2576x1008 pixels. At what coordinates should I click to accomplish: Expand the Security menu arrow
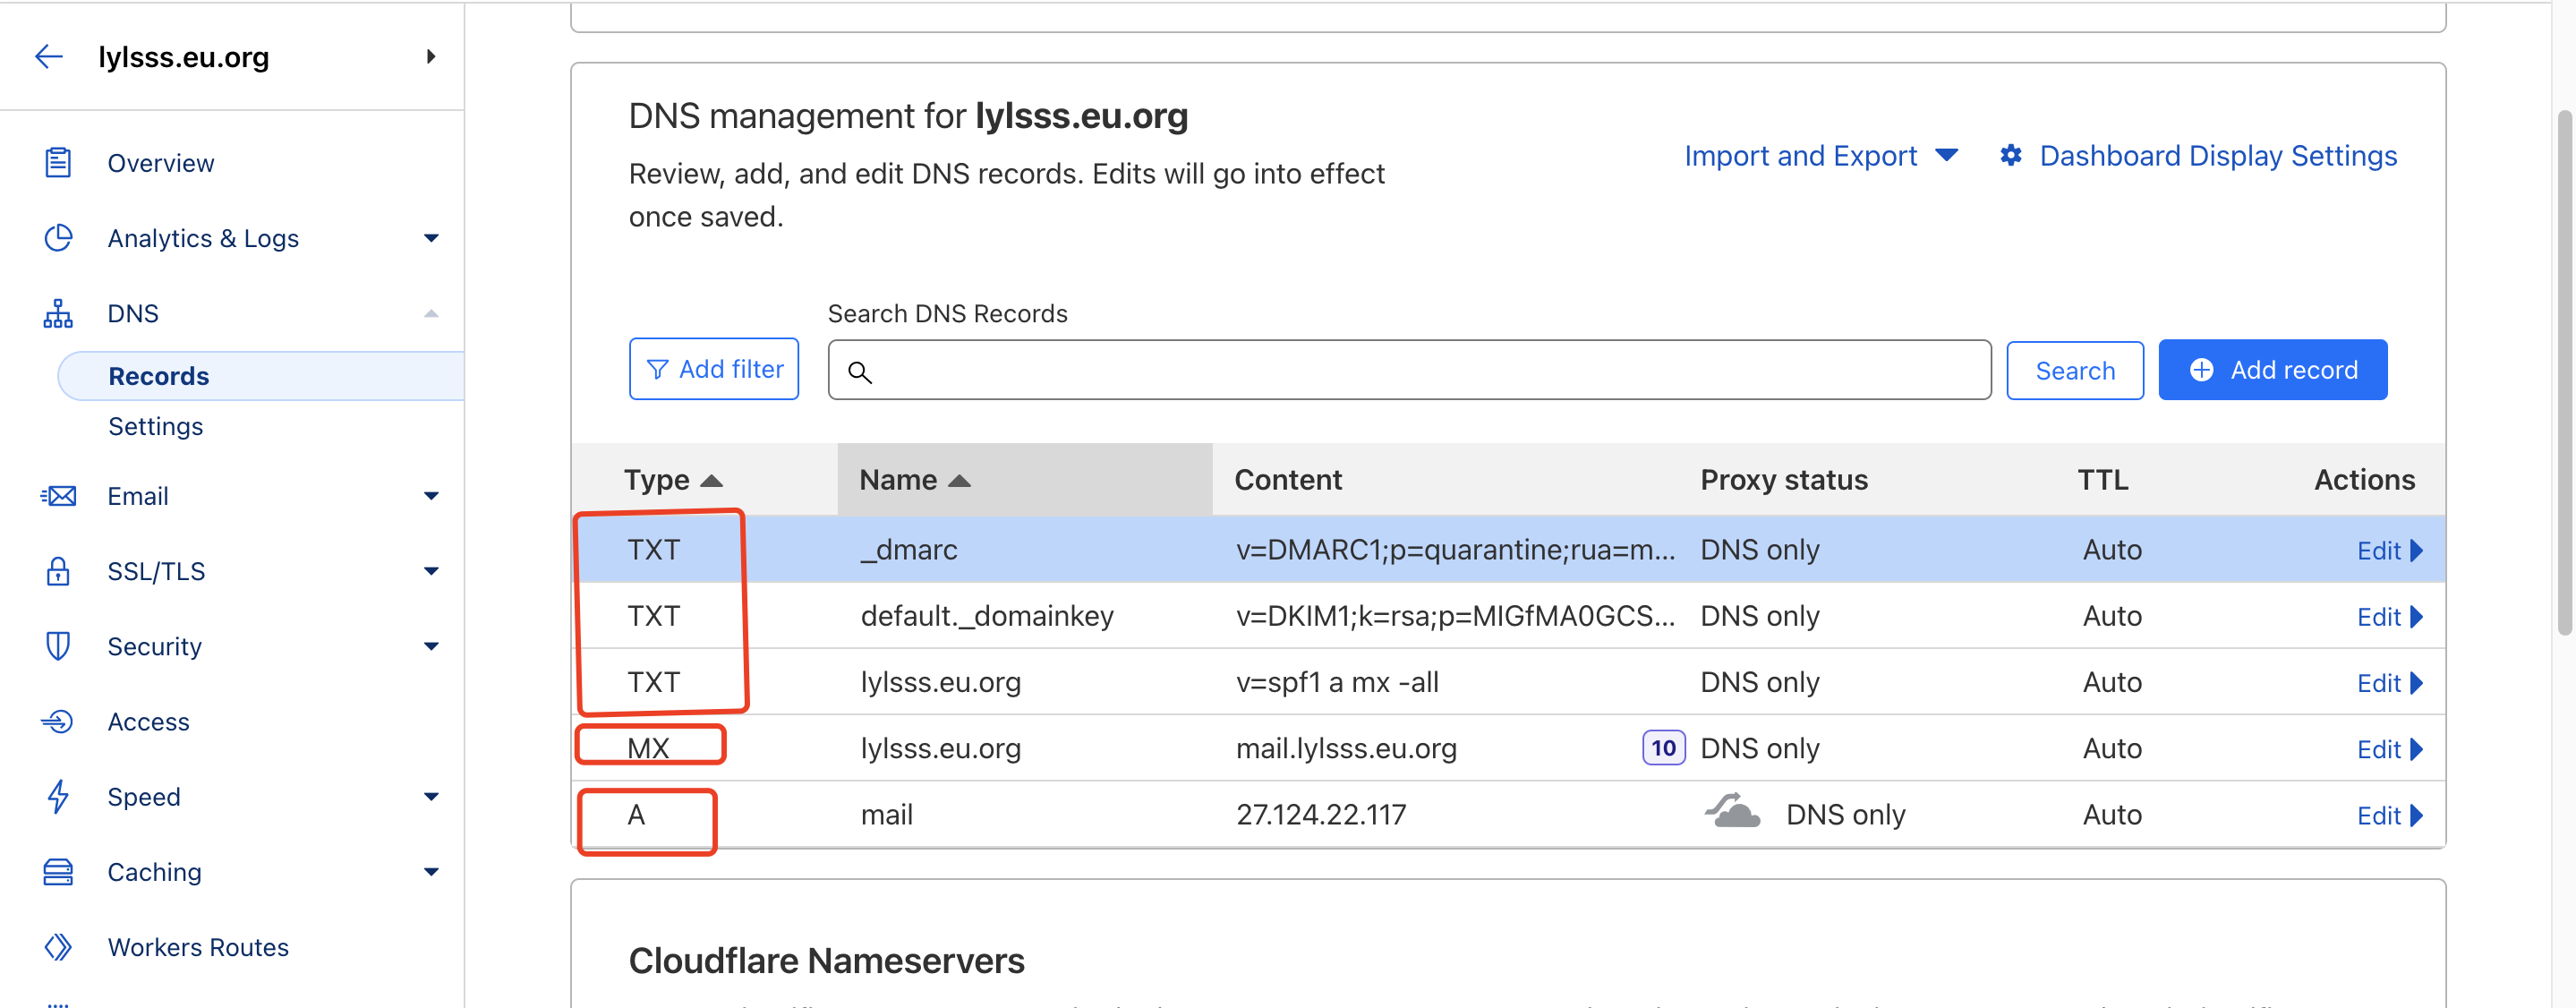tap(431, 646)
